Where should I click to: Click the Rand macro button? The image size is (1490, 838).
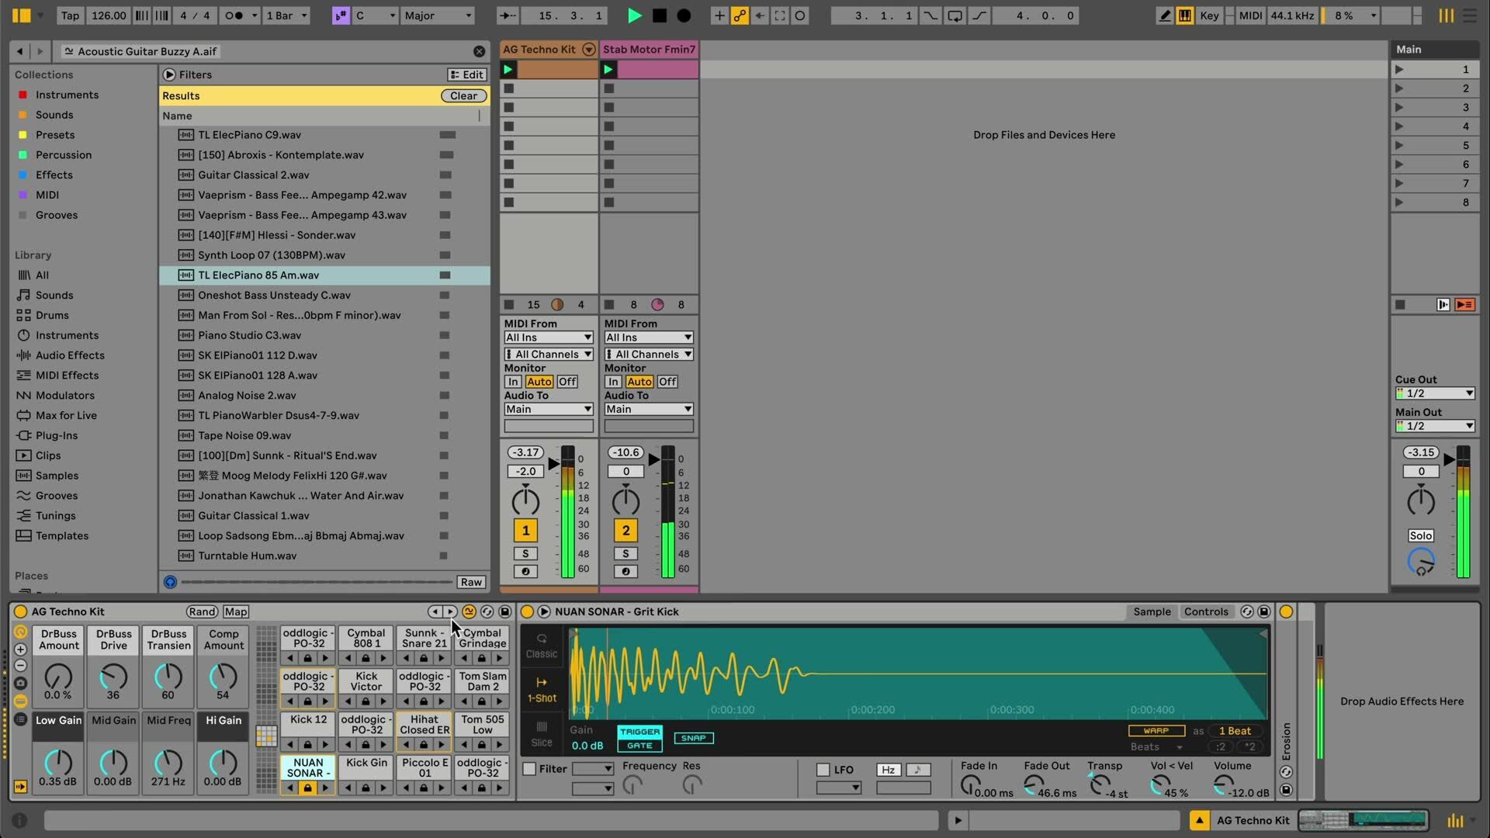coord(203,612)
